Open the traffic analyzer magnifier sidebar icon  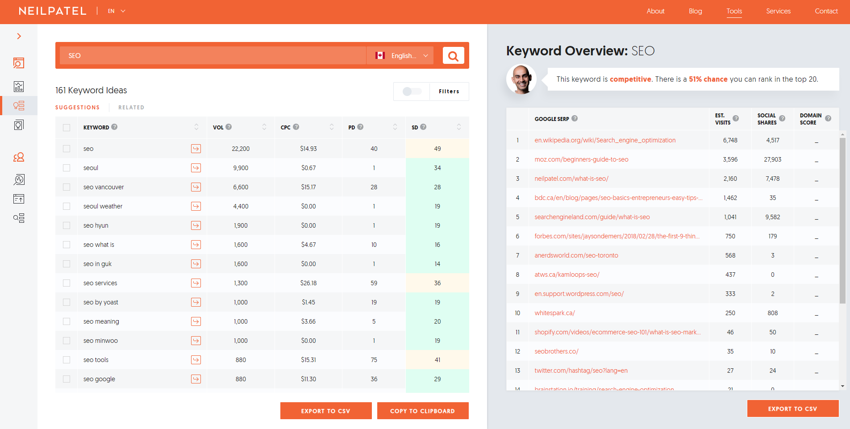[x=19, y=179]
